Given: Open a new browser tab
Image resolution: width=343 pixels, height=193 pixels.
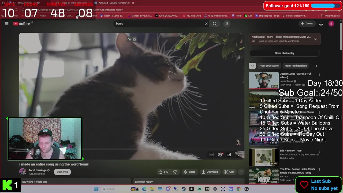Looking at the screenshot, I should point(139,3).
